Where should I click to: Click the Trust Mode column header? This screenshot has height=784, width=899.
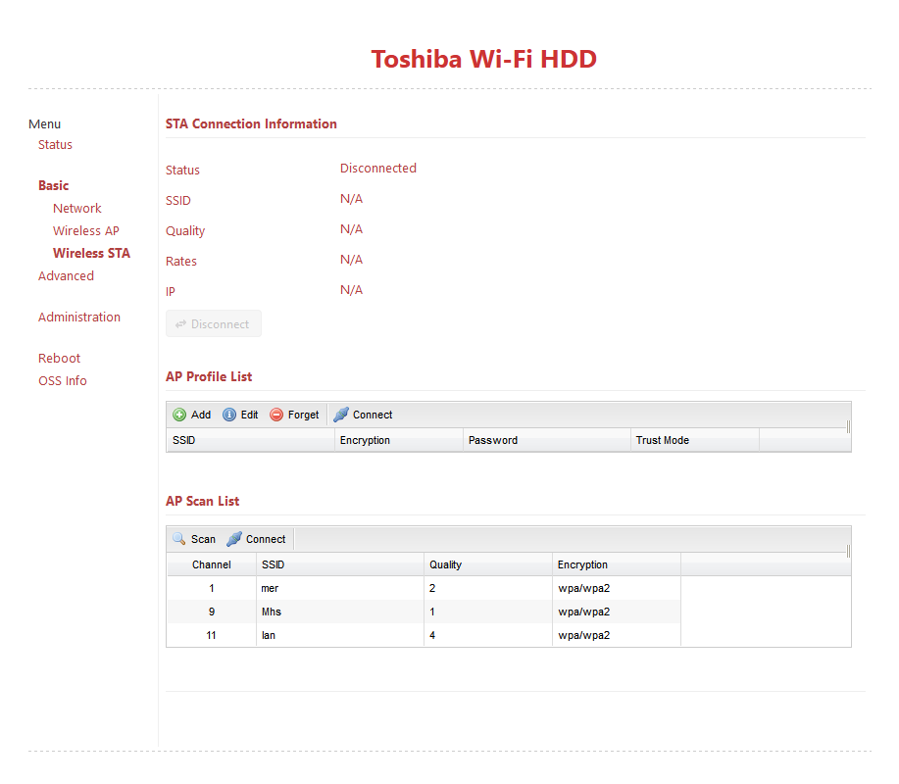click(695, 440)
